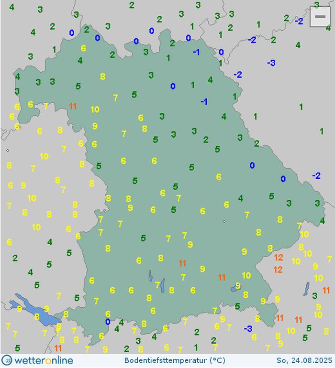Select the blue 0 below the yellow 6 at the southwest border
This screenshot has height=368, width=335.
pyautogui.click(x=108, y=322)
